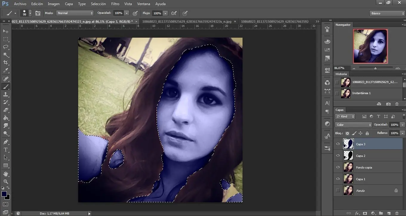This screenshot has width=406, height=216.
Task: Toggle lock all on layer
Action: point(367,133)
